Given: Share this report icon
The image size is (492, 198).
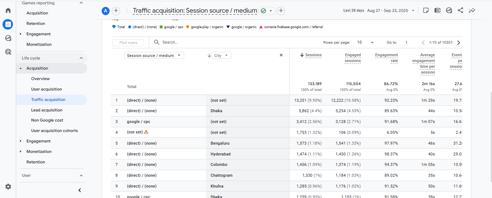Looking at the screenshot, I should pyautogui.click(x=460, y=10).
